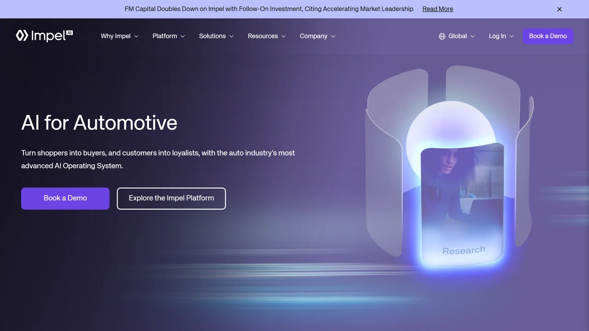The height and width of the screenshot is (331, 589).
Task: Expand the Company chevron
Action: (333, 36)
